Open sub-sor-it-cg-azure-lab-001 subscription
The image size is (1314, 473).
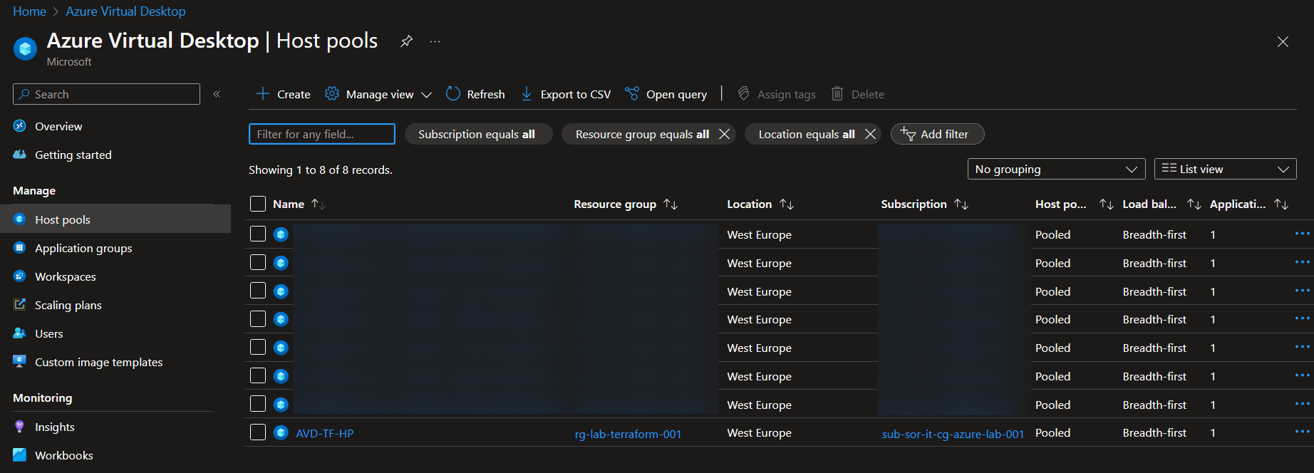(x=953, y=434)
